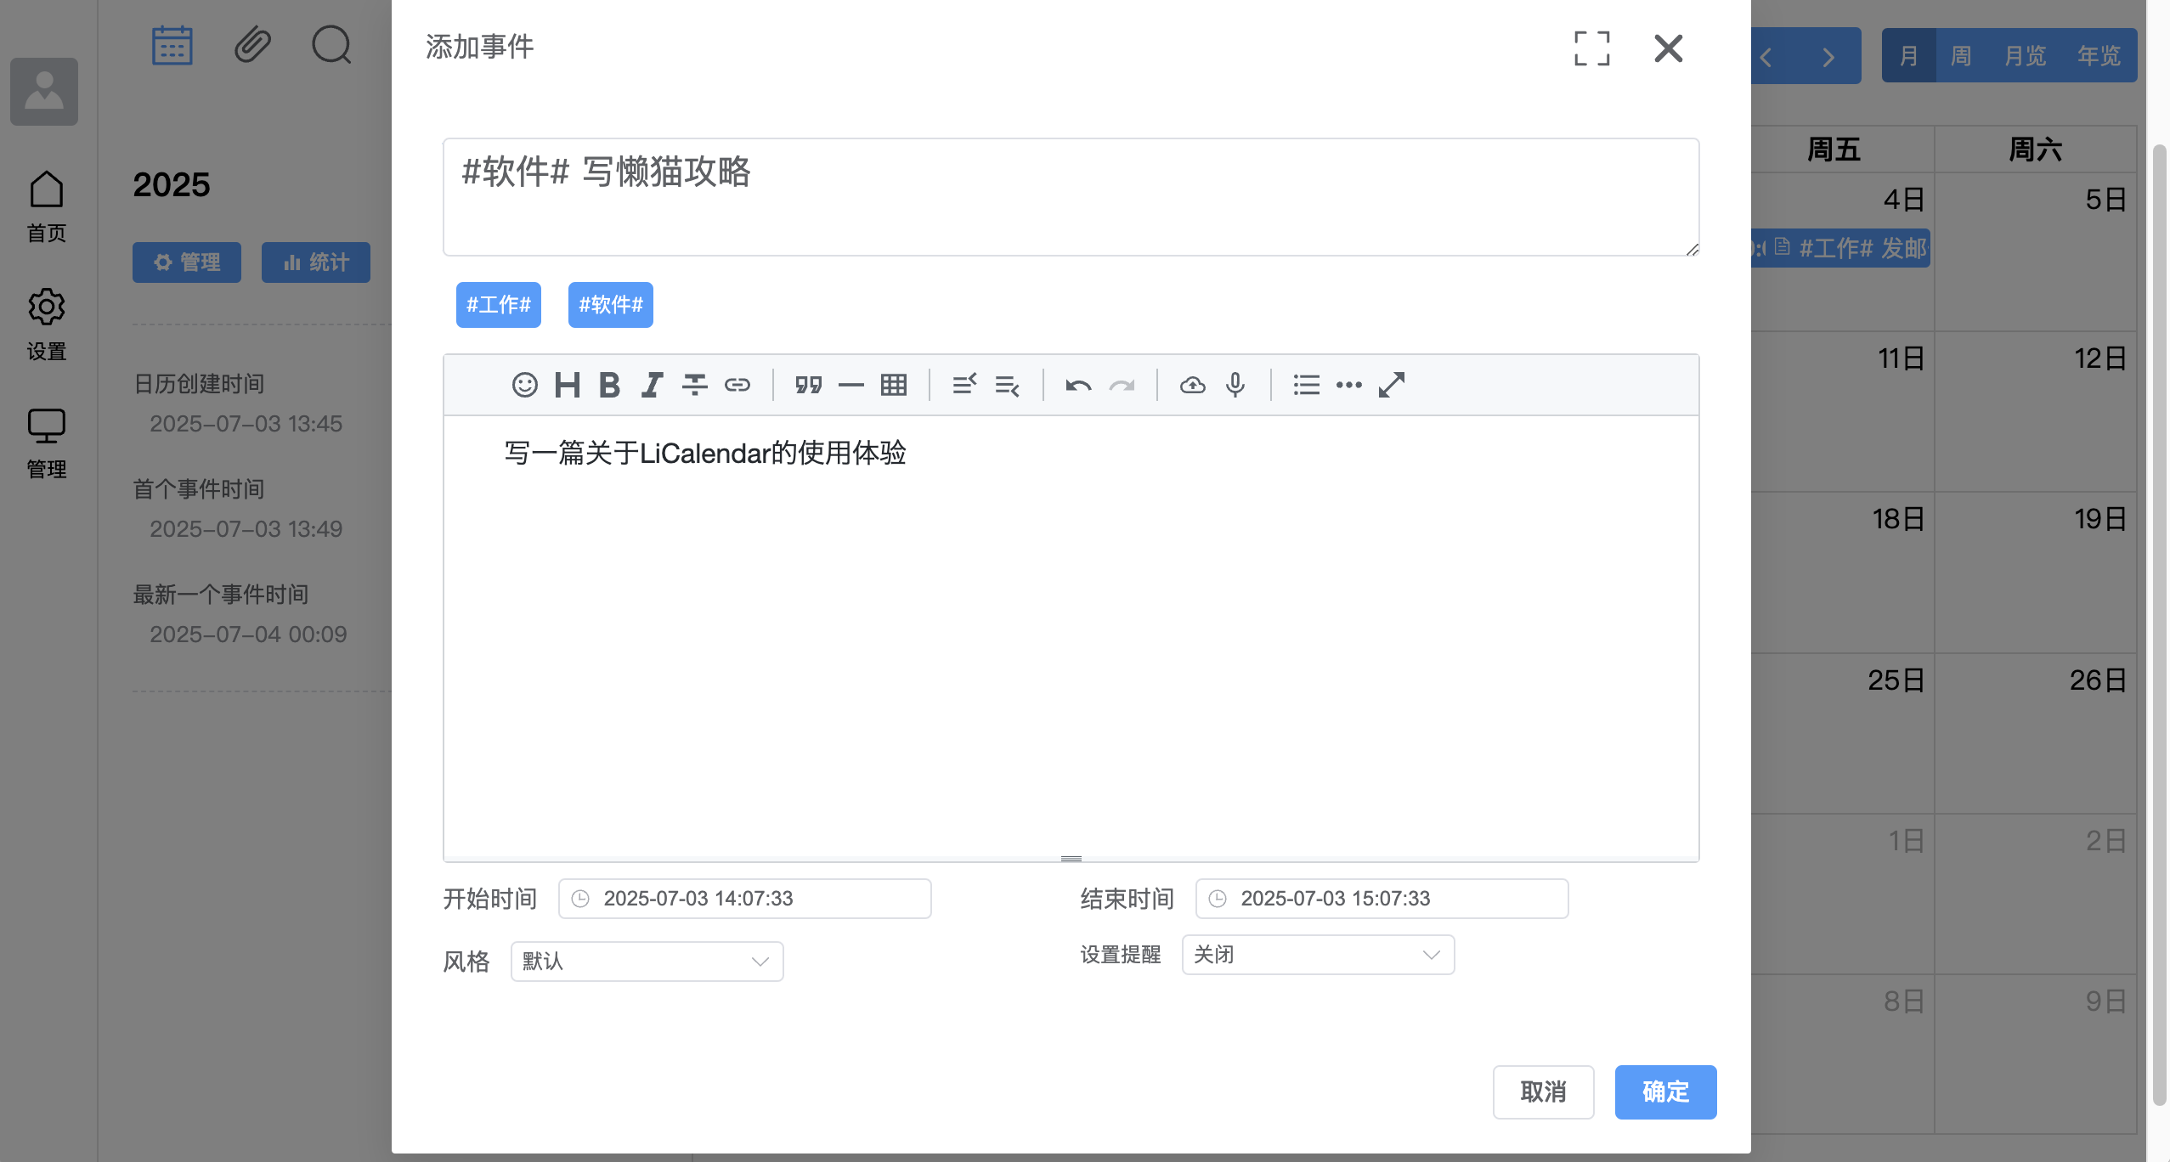Apply bold formatting in editor toolbar
Image resolution: width=2170 pixels, height=1162 pixels.
(x=609, y=385)
